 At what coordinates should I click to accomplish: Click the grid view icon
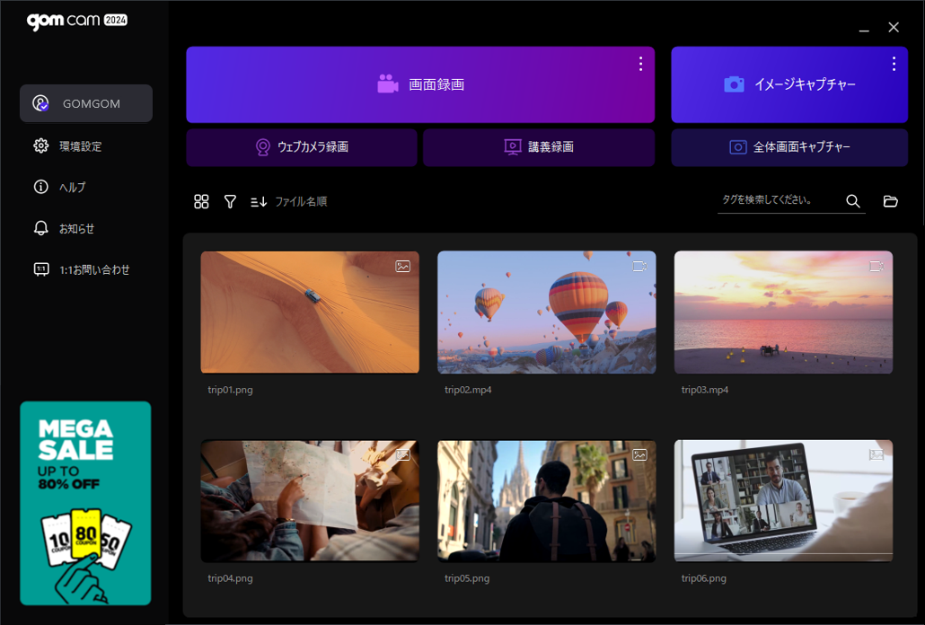coord(201,202)
